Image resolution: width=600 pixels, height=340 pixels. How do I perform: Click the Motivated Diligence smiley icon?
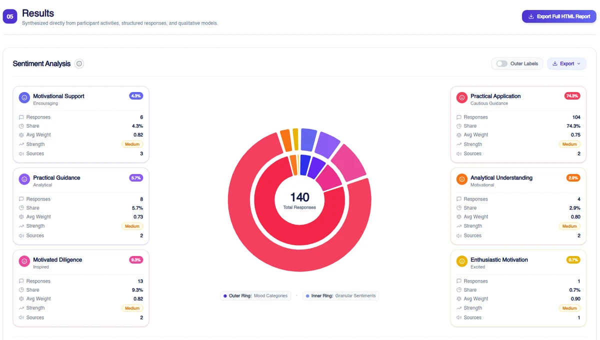click(x=24, y=261)
